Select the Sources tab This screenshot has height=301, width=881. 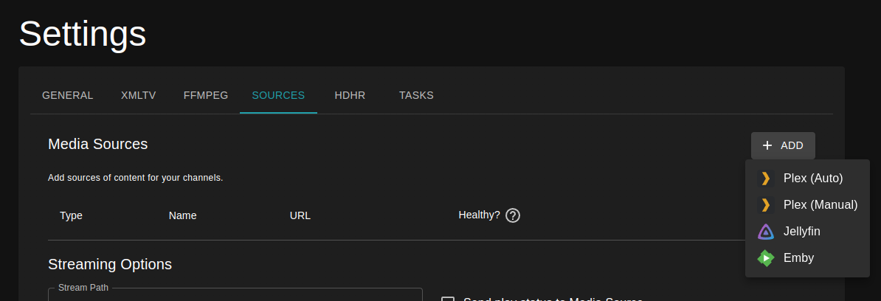point(278,95)
